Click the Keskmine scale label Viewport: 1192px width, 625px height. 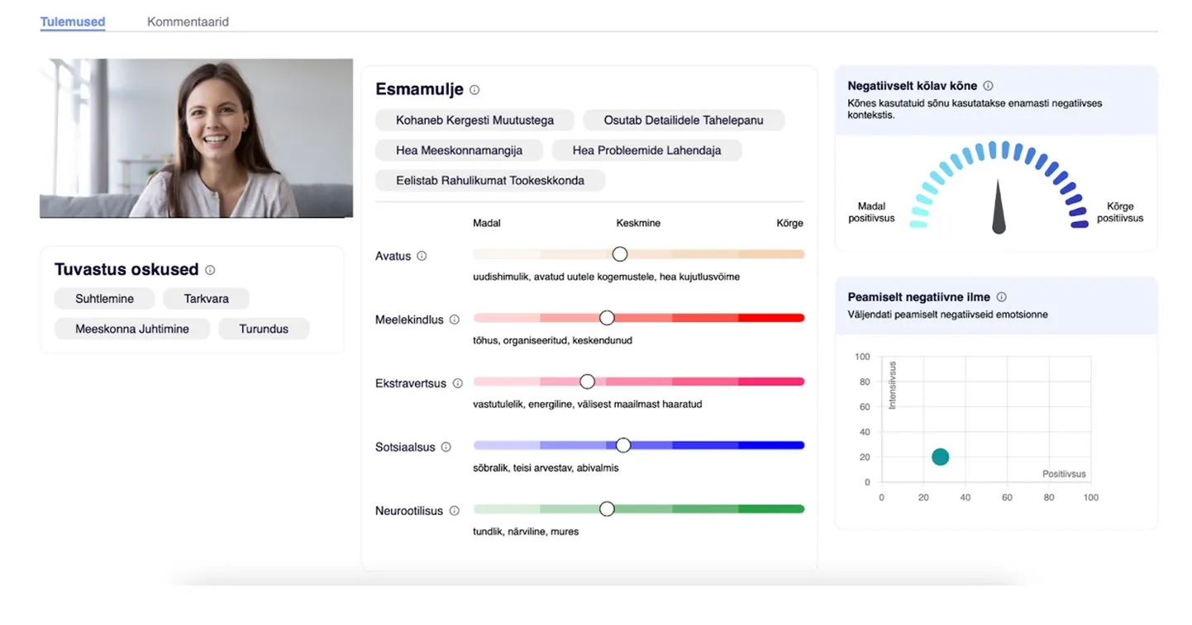pyautogui.click(x=638, y=223)
